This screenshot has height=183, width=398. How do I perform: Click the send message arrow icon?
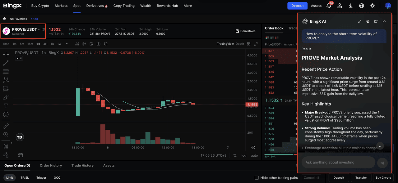coord(382,163)
